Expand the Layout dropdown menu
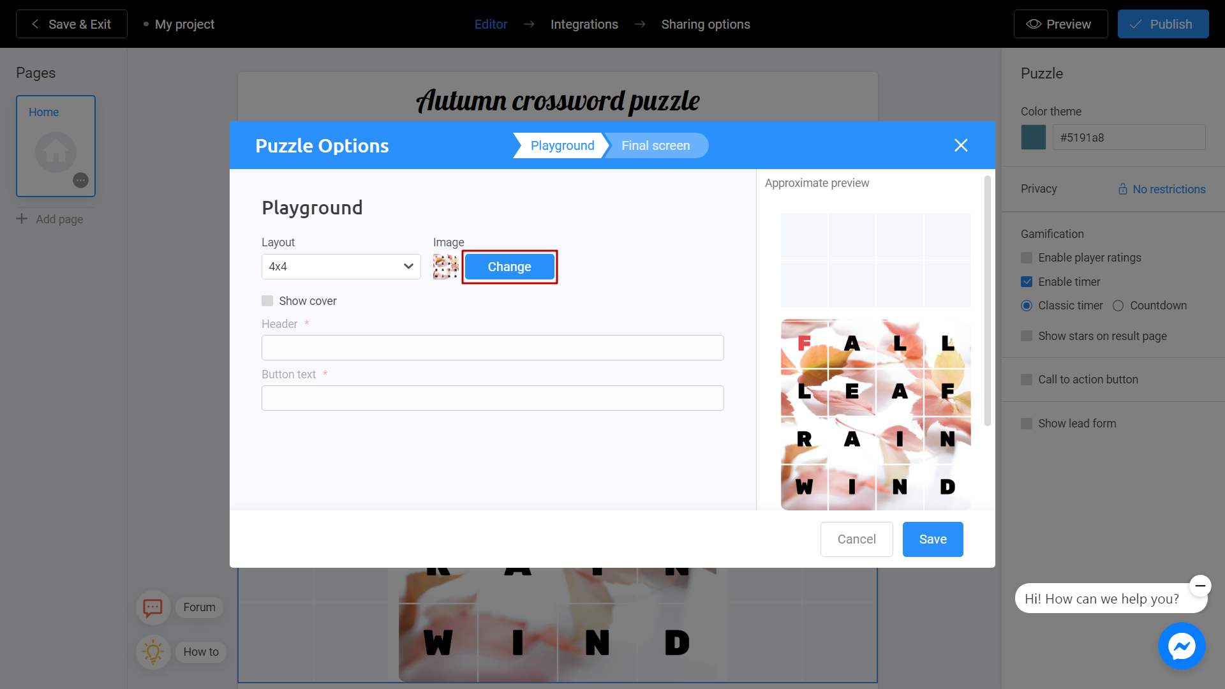This screenshot has width=1225, height=689. click(x=341, y=267)
